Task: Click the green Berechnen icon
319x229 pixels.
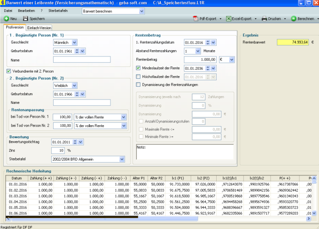Action: point(293,19)
